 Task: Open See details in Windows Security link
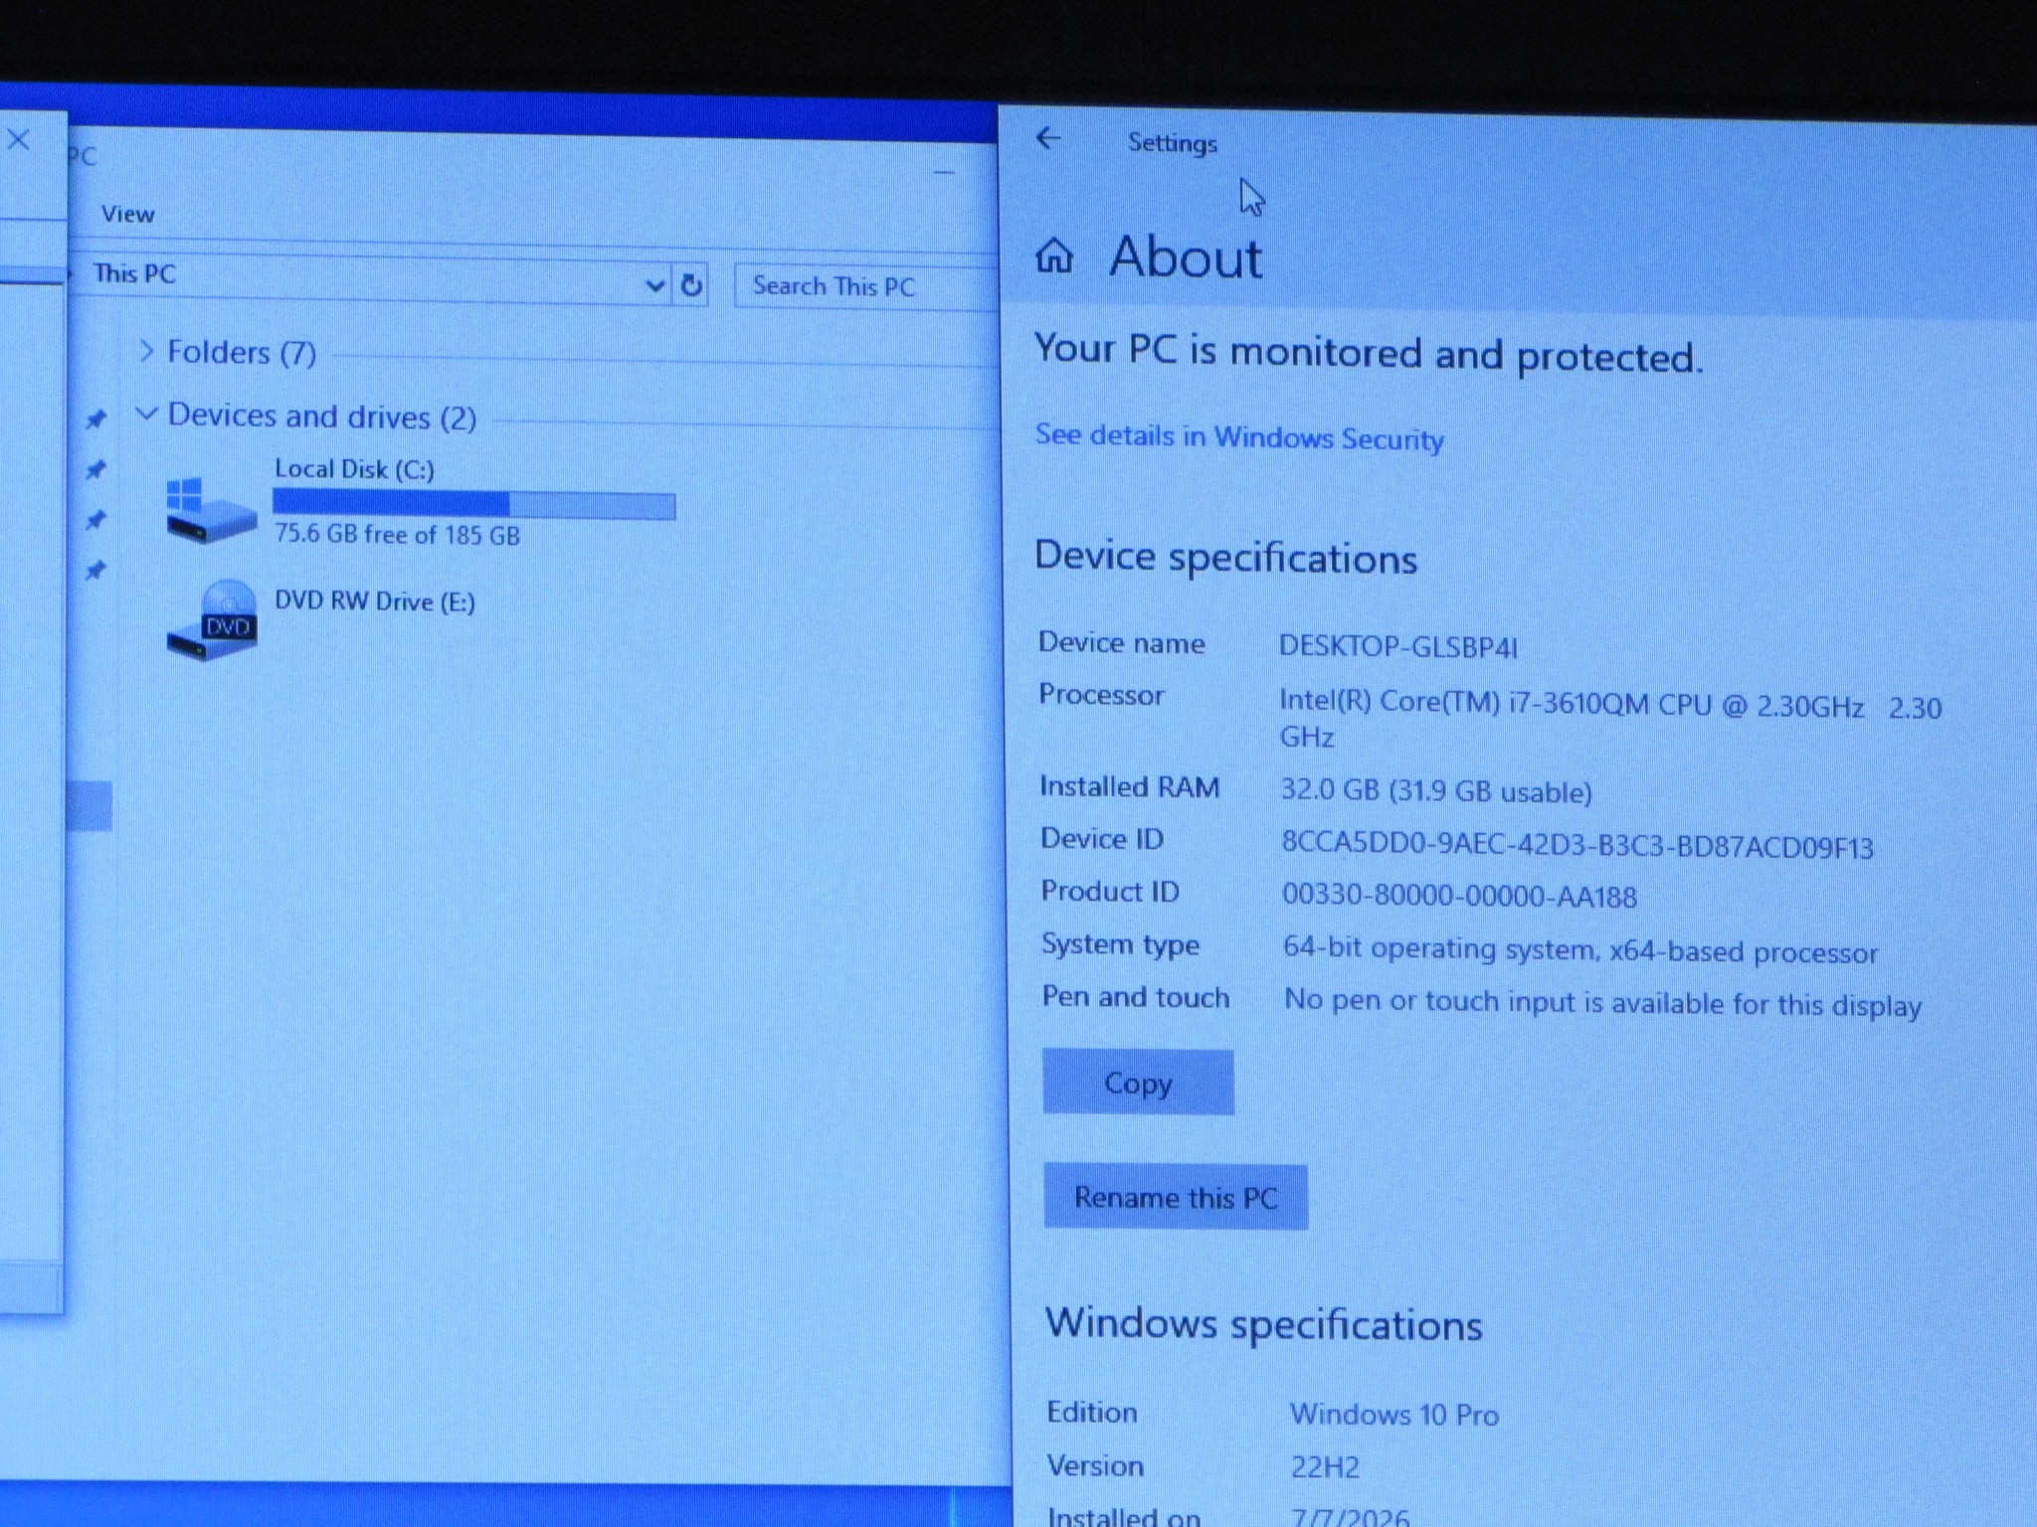click(x=1239, y=437)
